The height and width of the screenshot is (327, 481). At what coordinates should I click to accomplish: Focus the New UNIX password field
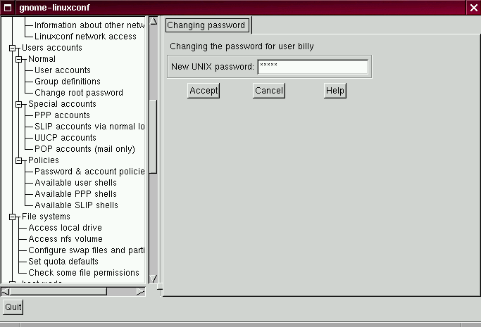tap(313, 67)
